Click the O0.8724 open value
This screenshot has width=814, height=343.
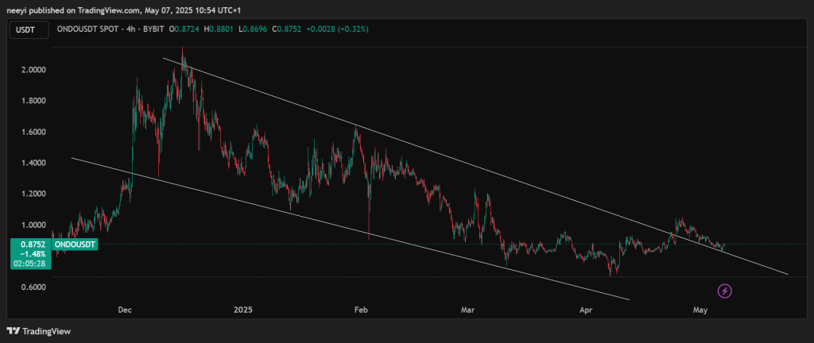[x=184, y=29]
